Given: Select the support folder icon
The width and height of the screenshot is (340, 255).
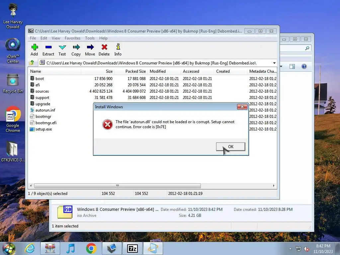Looking at the screenshot, I should point(32,97).
